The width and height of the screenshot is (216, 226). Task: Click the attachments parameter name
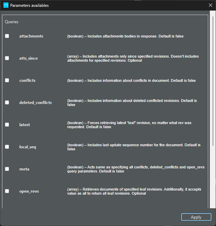pos(31,36)
